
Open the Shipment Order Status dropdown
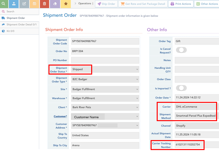tap(105, 69)
